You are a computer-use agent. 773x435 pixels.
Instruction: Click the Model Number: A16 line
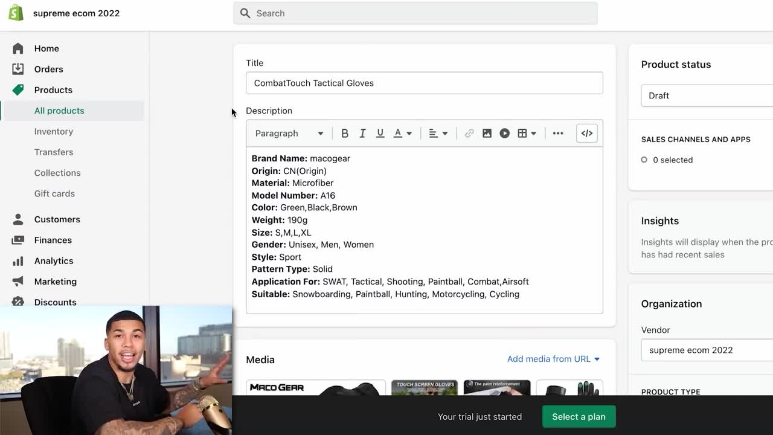[293, 196]
